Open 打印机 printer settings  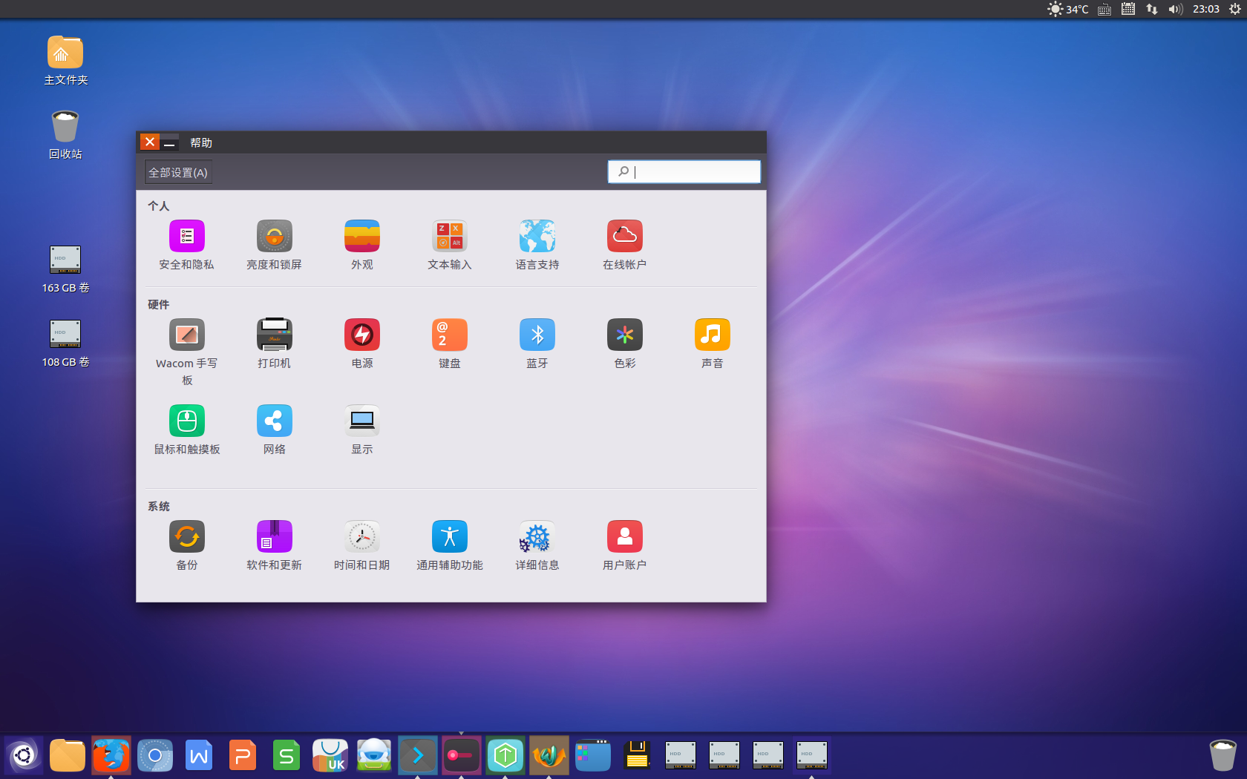pyautogui.click(x=274, y=344)
